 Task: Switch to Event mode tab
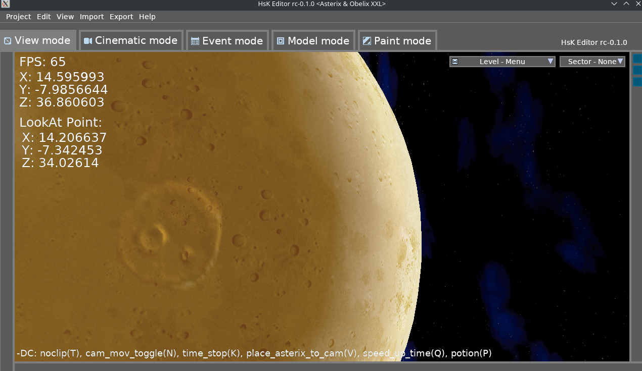[227, 40]
